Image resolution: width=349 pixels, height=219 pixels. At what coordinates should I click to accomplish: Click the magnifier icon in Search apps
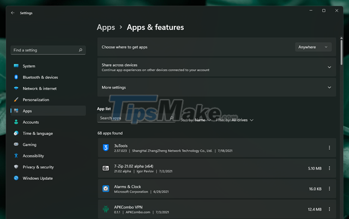click(172, 118)
